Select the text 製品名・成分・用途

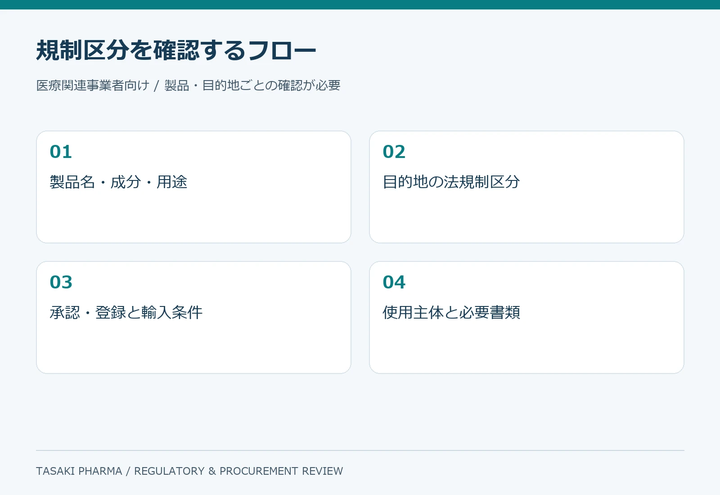pos(118,182)
